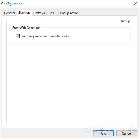Click the Configuration title bar text
Image resolution: width=140 pixels, height=139 pixels.
(x=12, y=4)
